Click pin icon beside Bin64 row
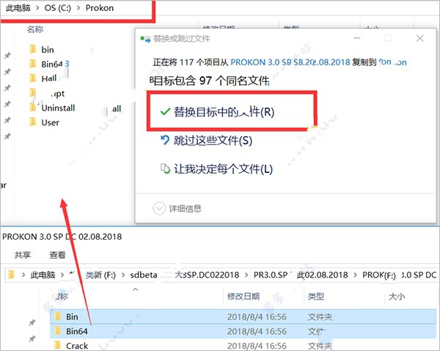Image resolution: width=440 pixels, height=351 pixels. click(32, 339)
